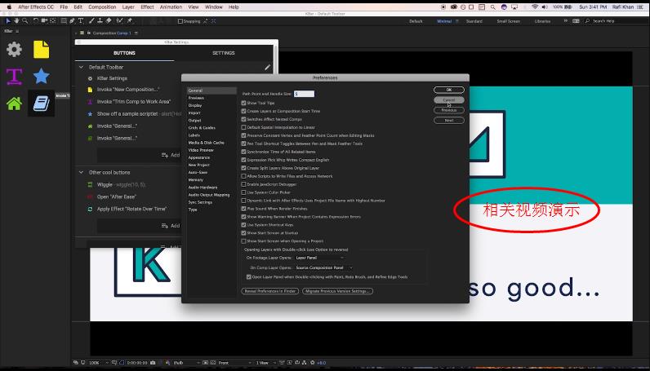This screenshot has height=371, width=650.
Task: Click Reveal Preferences in Finder button
Action: click(x=270, y=291)
